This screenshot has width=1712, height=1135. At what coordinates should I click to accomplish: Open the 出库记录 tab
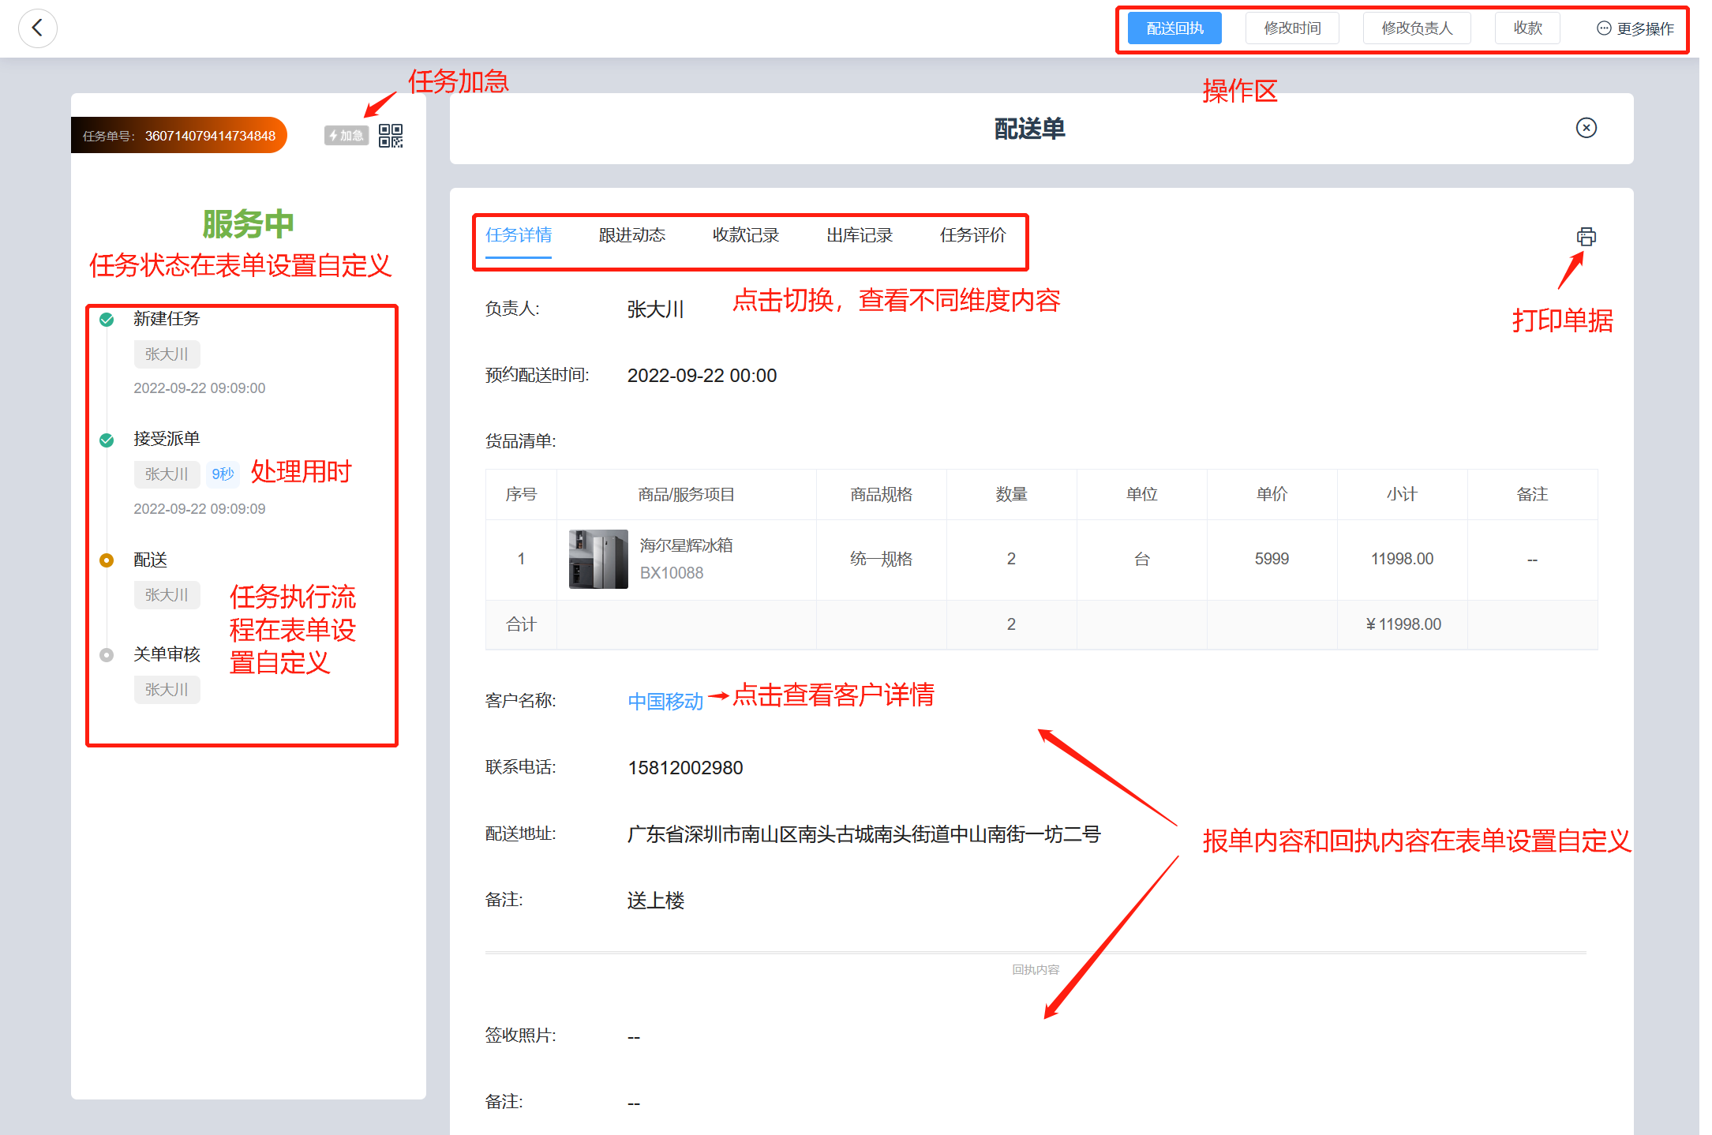859,235
